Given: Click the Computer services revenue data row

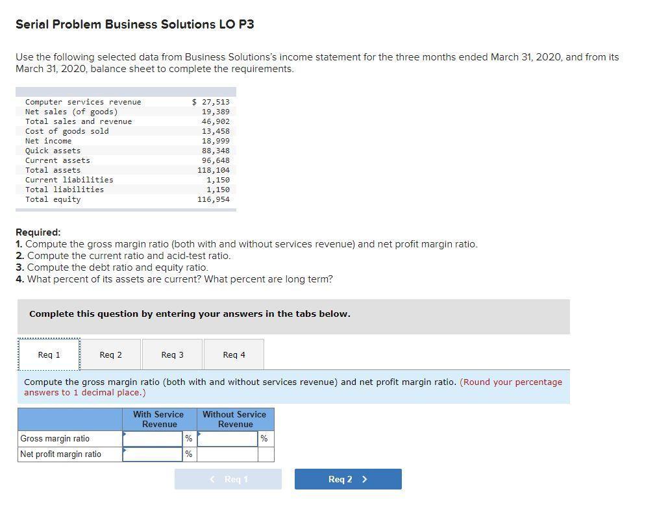Looking at the screenshot, I should pos(83,102).
